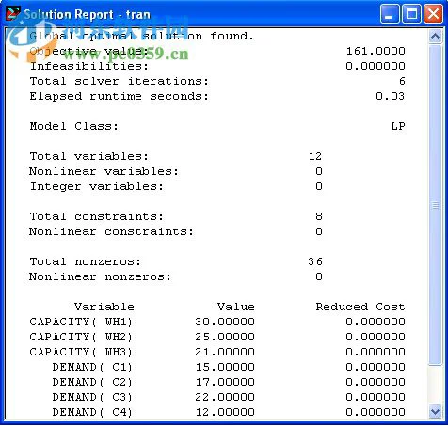Screen dimensions: 448x426
Task: Click the Elapsed runtime value 0.03
Action: tap(390, 96)
